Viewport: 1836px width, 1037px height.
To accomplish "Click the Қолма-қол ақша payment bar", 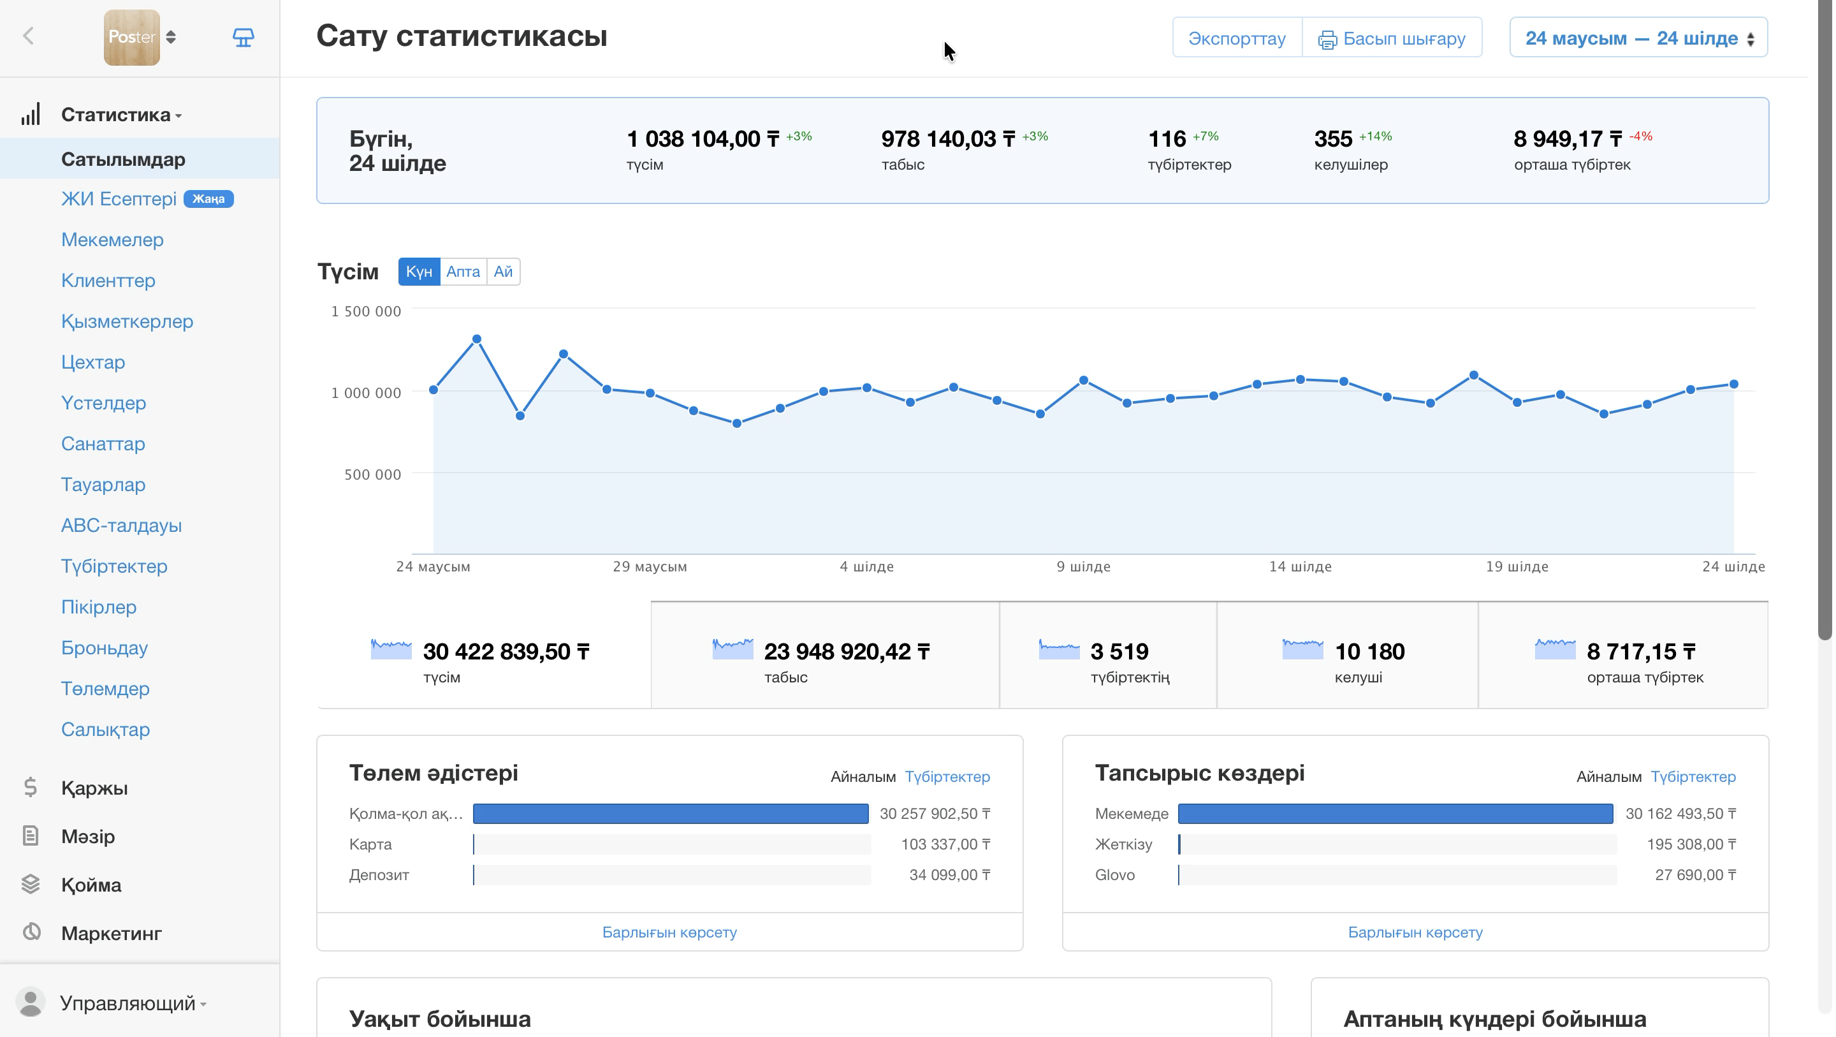I will (671, 813).
